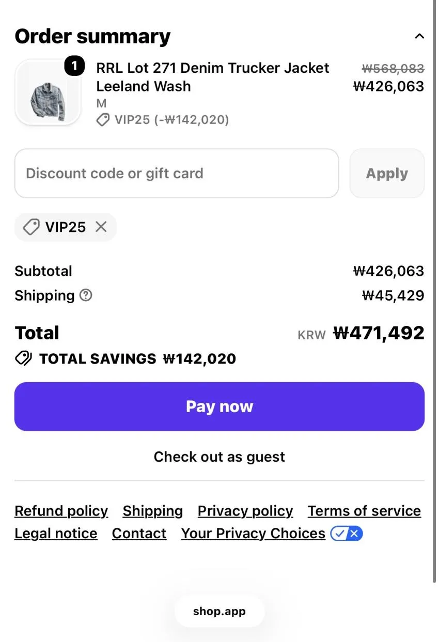
Task: Select Check out as guest
Action: 219,457
